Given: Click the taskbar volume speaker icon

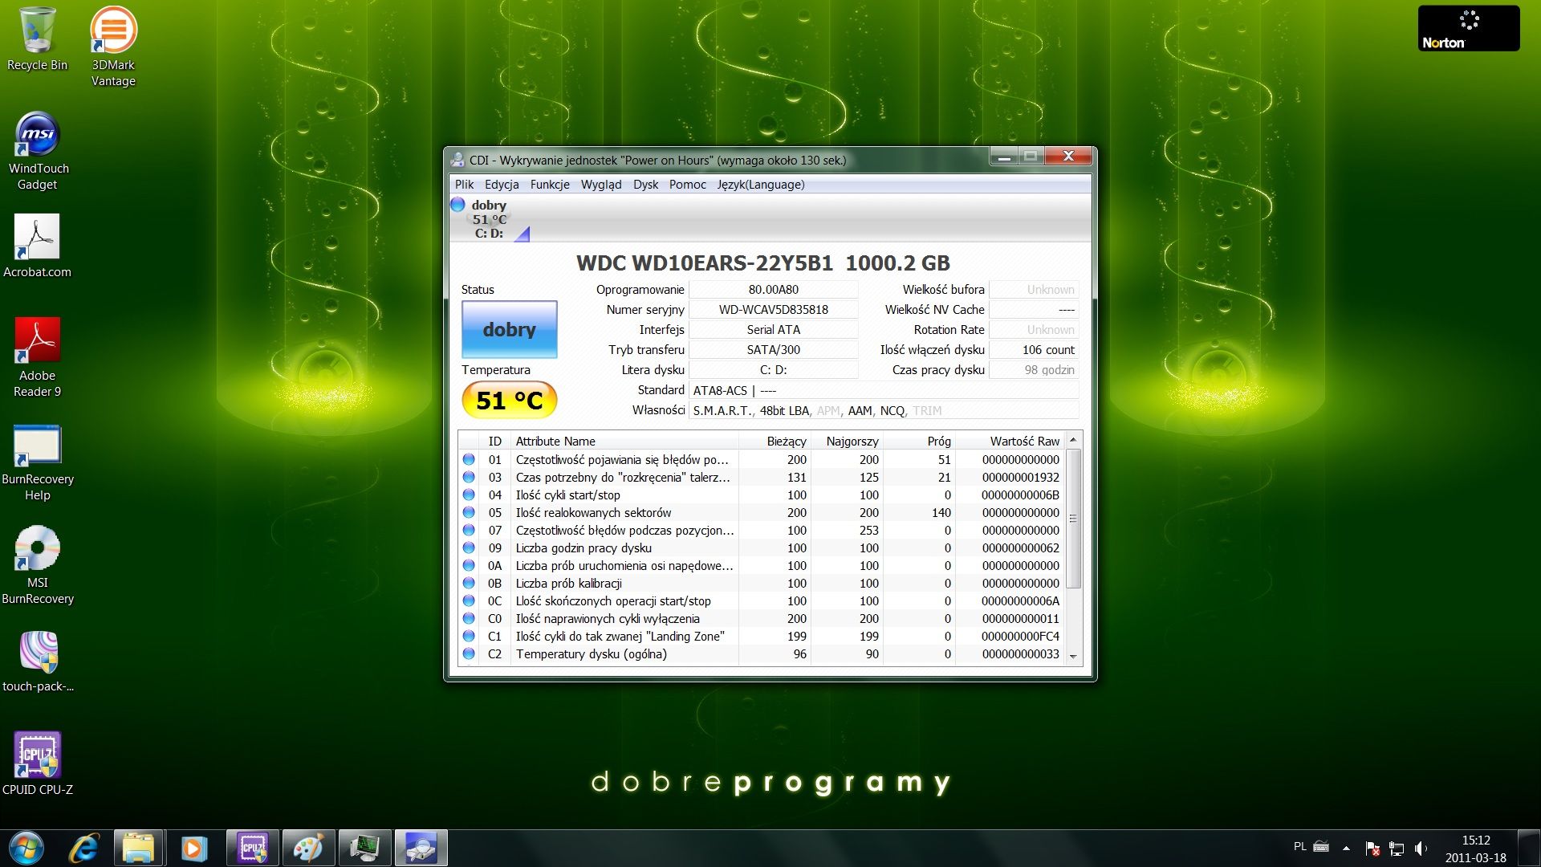Looking at the screenshot, I should (1420, 848).
